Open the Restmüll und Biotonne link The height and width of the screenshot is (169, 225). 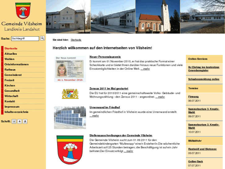point(202,149)
